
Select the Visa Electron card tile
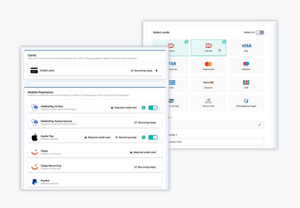pos(178,66)
